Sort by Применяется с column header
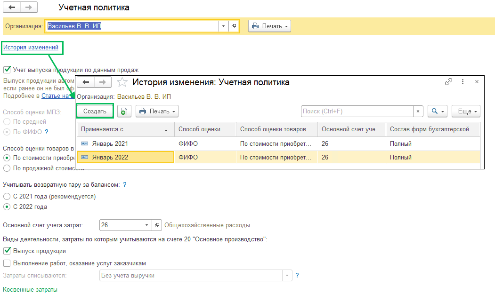The height and width of the screenshot is (294, 495). coord(126,129)
